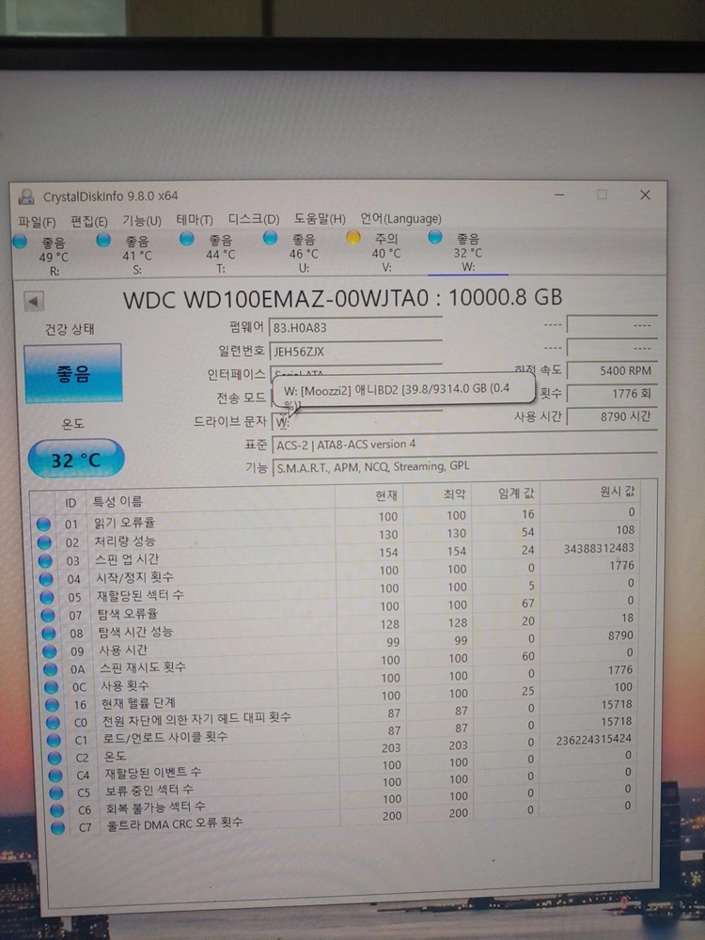The image size is (705, 940).
Task: Click the blue status icon for 03 스핀 업 시간
Action: 45,561
